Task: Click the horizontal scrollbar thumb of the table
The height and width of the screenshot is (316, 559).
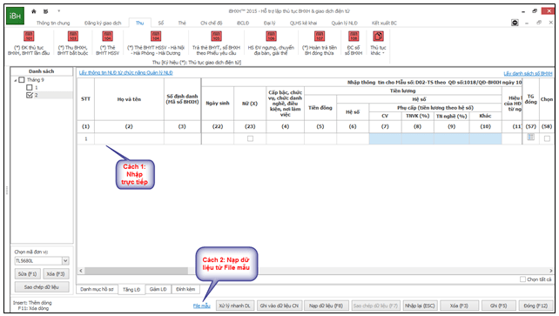Action: pyautogui.click(x=136, y=271)
